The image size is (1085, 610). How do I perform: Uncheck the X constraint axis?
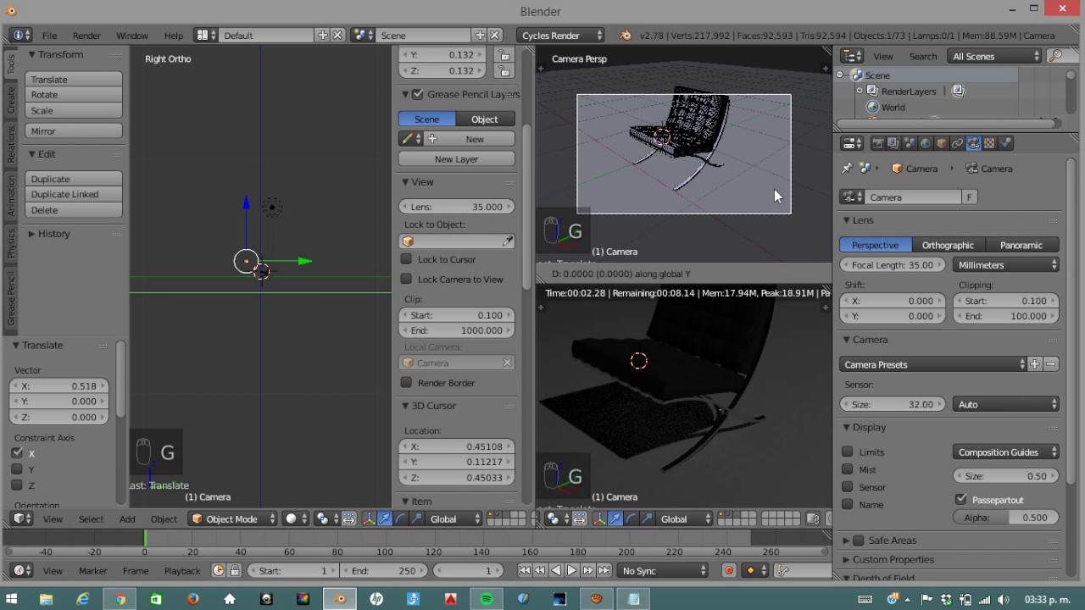pos(17,453)
